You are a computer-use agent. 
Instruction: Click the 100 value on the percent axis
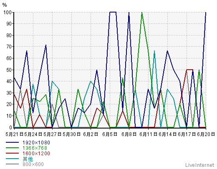tap(8, 13)
